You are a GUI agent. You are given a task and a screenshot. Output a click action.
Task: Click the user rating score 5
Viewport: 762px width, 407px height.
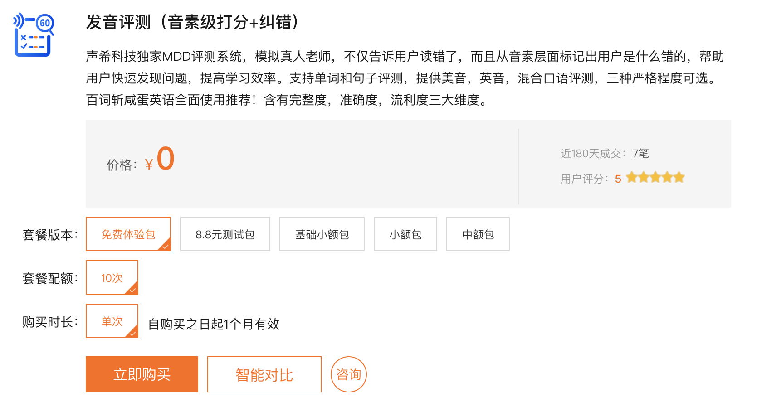click(618, 179)
